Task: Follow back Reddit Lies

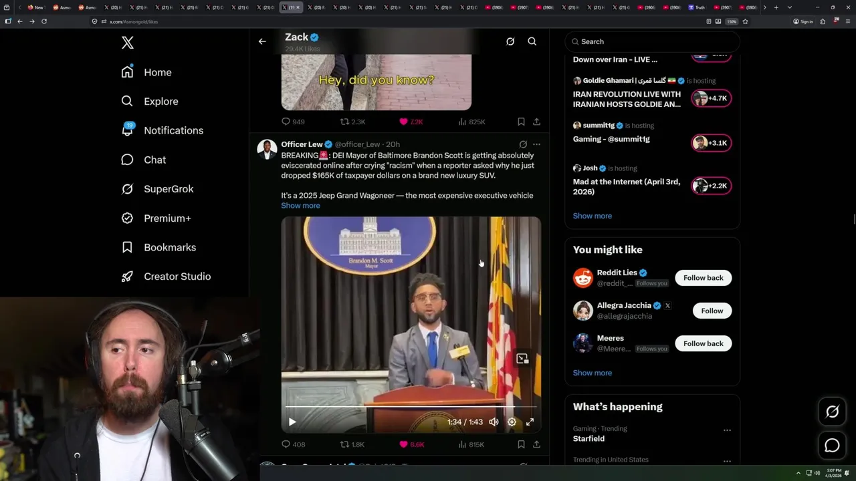Action: [704, 278]
